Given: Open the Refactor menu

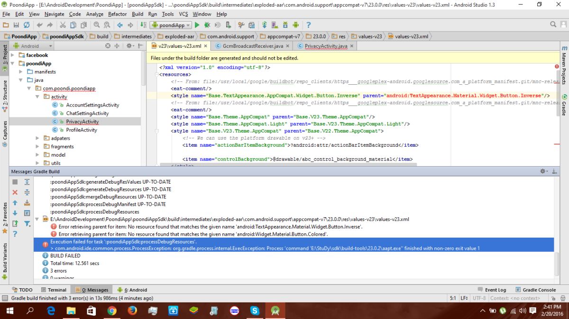Looking at the screenshot, I should pos(117,14).
